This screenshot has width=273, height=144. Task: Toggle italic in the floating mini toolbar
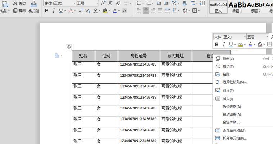(224, 44)
